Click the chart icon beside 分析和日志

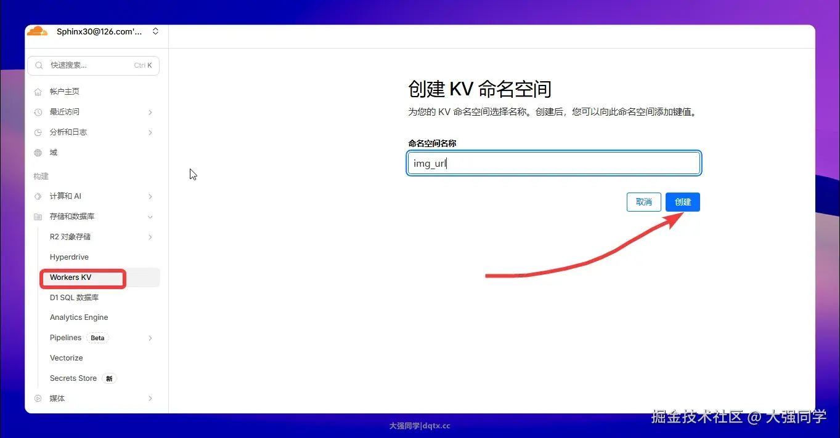(38, 132)
